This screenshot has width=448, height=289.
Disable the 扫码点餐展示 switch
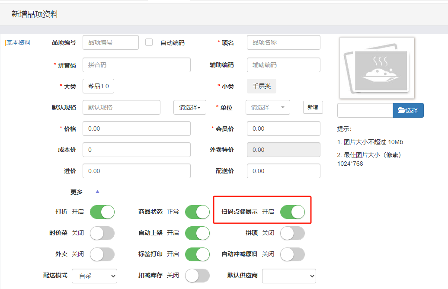coord(293,212)
